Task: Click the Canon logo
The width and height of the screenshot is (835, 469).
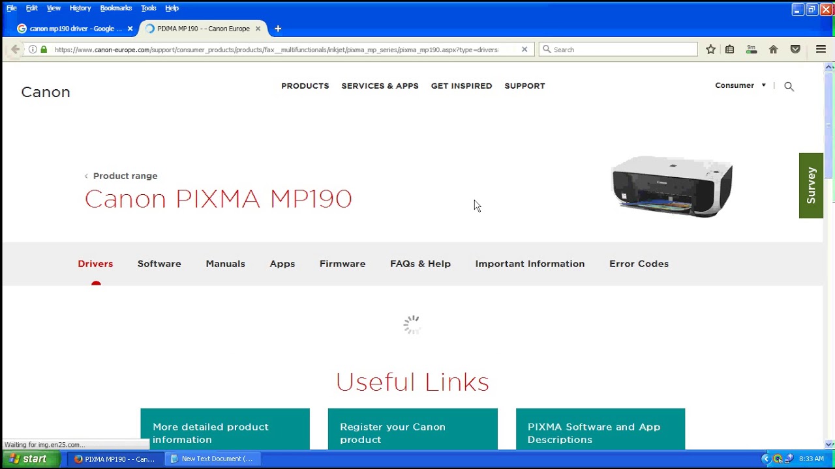Action: pyautogui.click(x=46, y=92)
